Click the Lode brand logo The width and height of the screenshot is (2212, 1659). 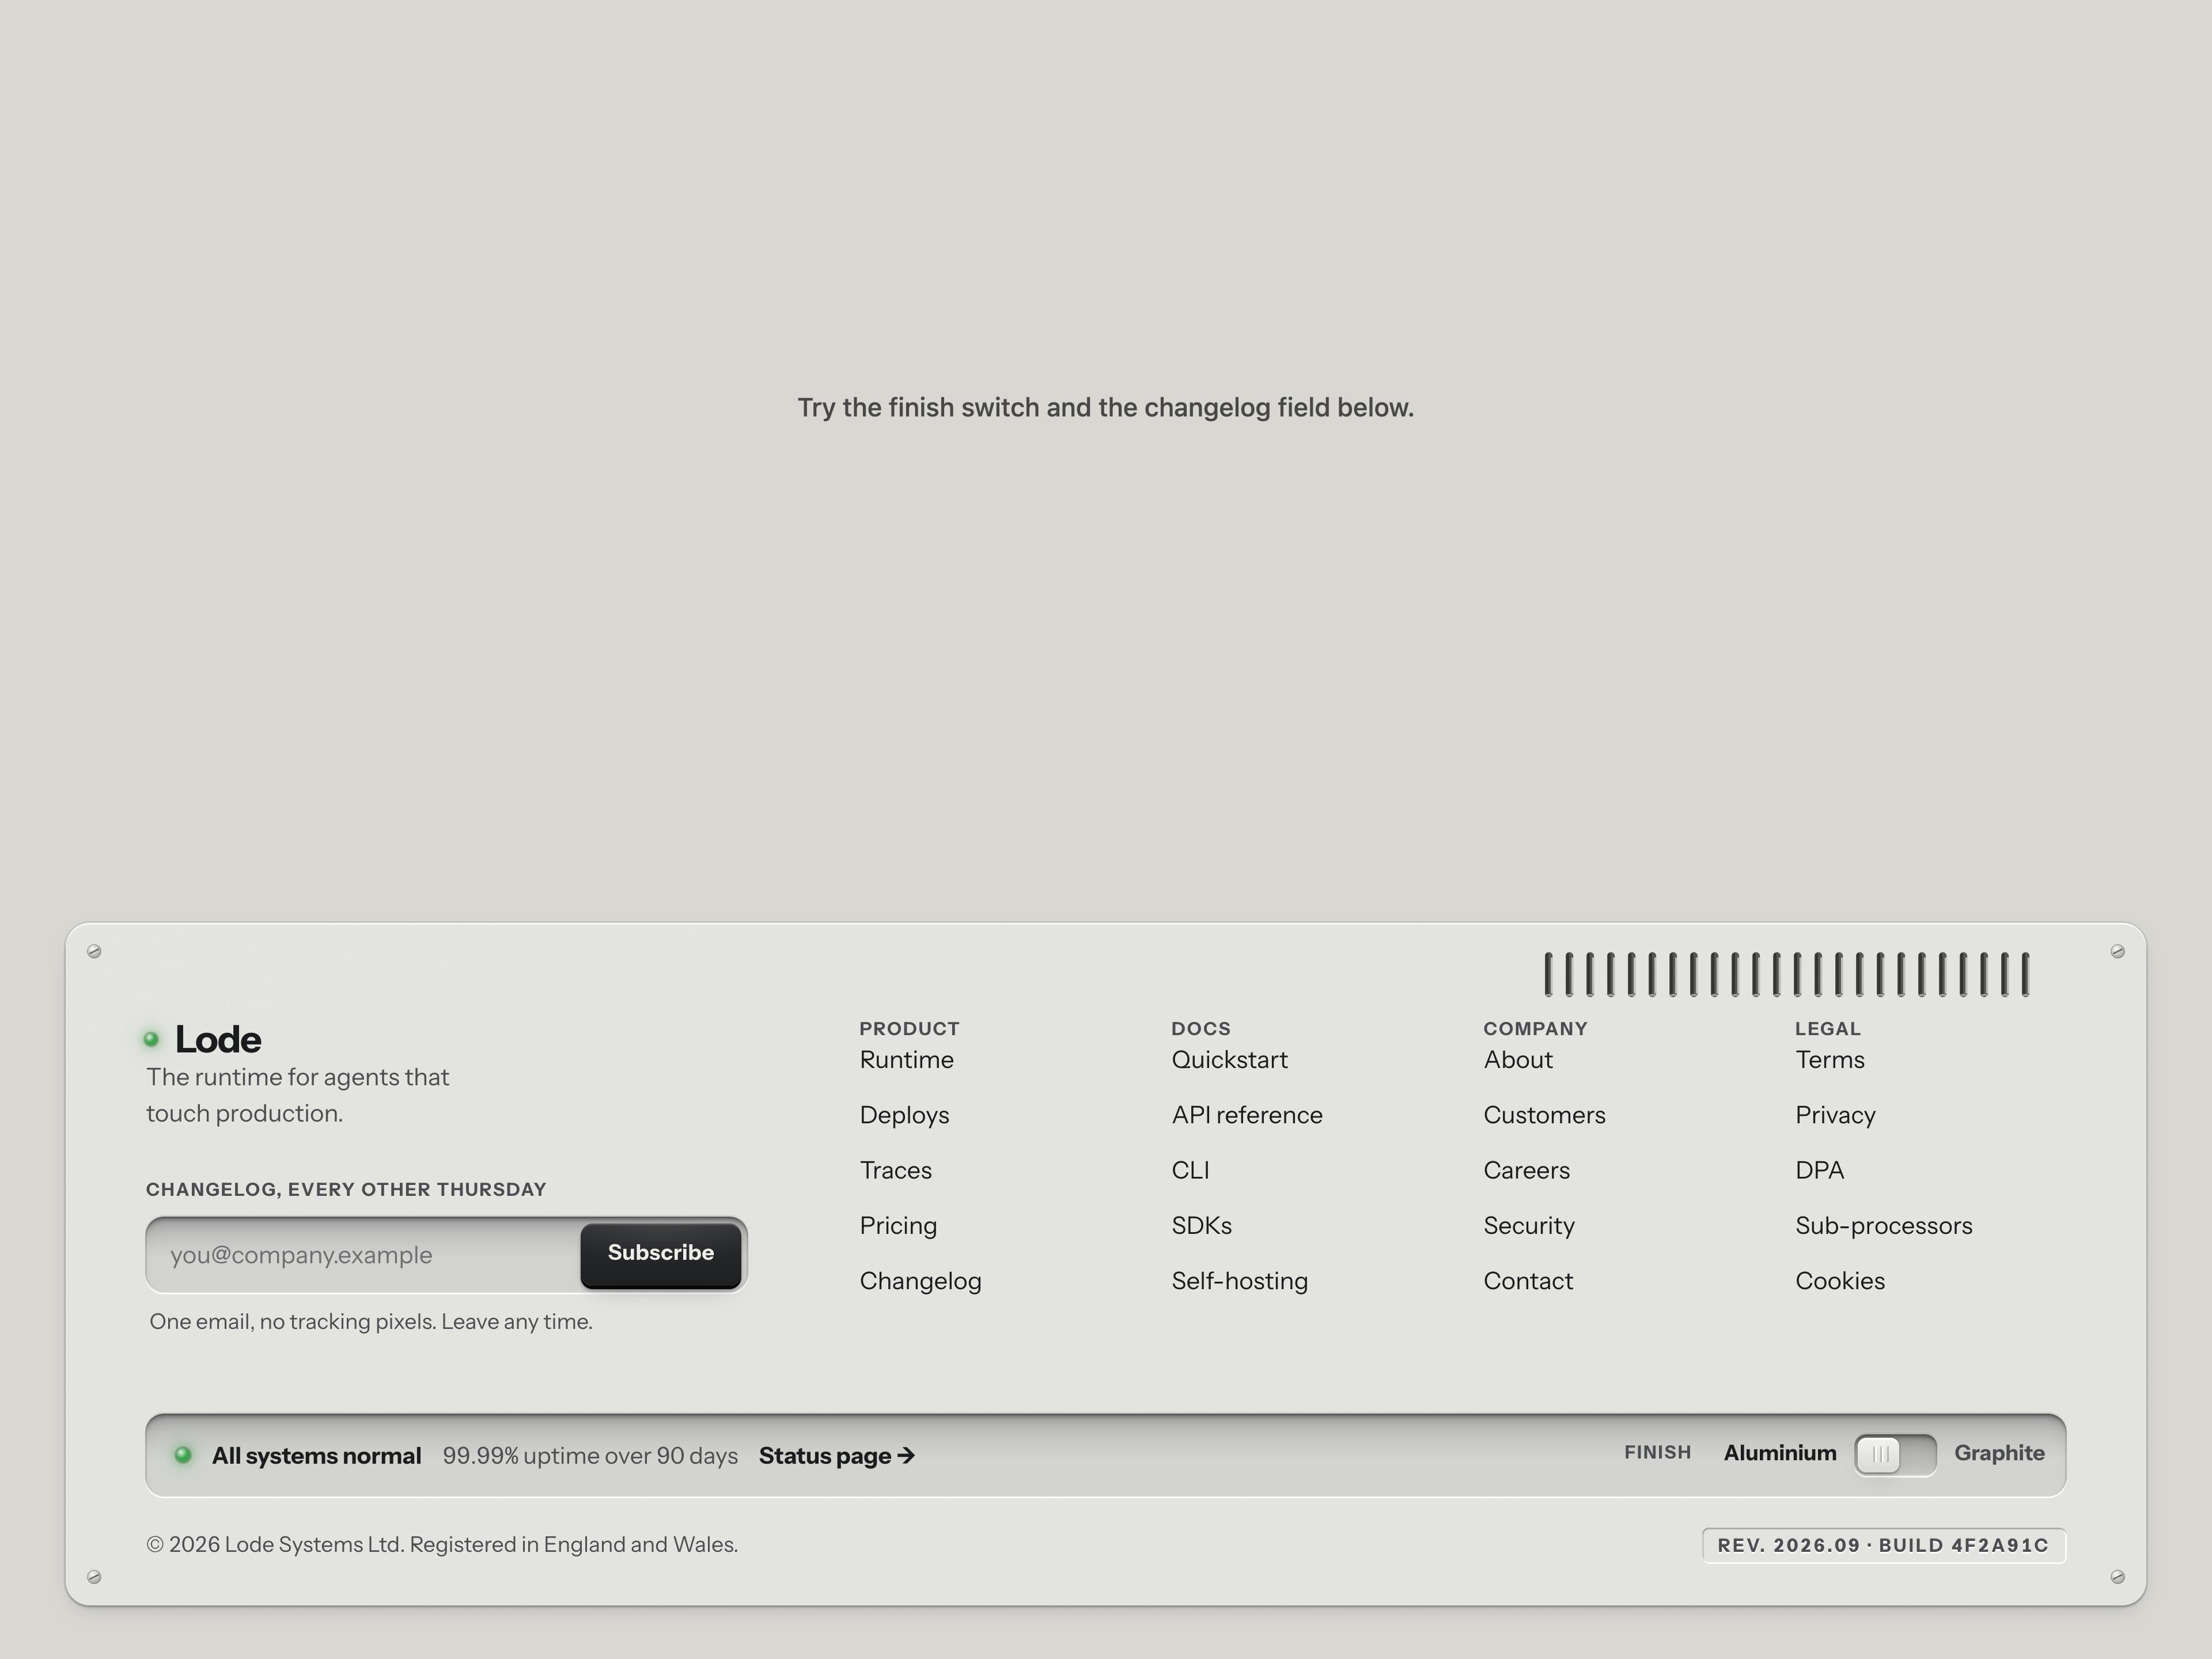pyautogui.click(x=203, y=1039)
